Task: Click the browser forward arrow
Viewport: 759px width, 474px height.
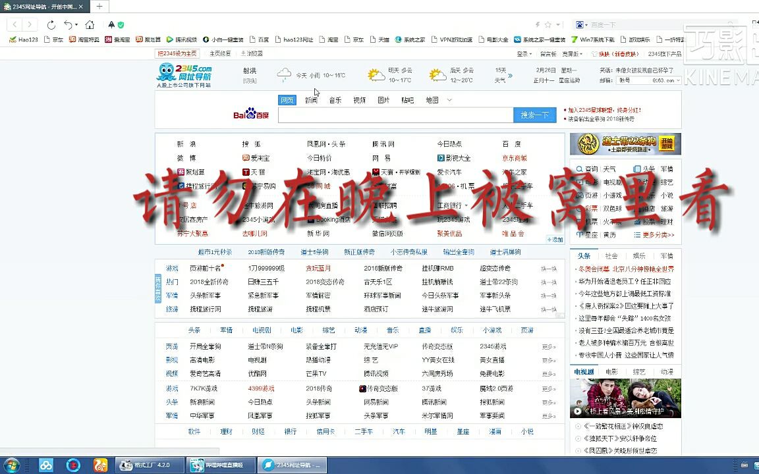Action: [30, 24]
